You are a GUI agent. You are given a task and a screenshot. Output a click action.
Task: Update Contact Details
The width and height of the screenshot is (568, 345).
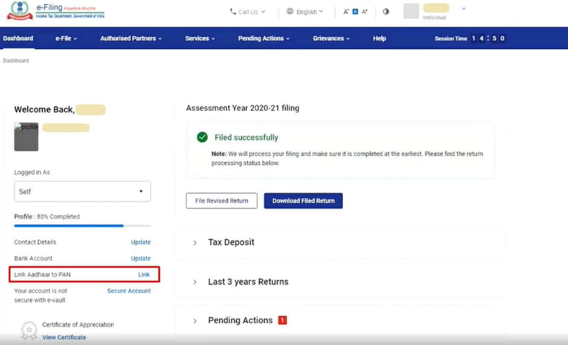click(x=141, y=242)
